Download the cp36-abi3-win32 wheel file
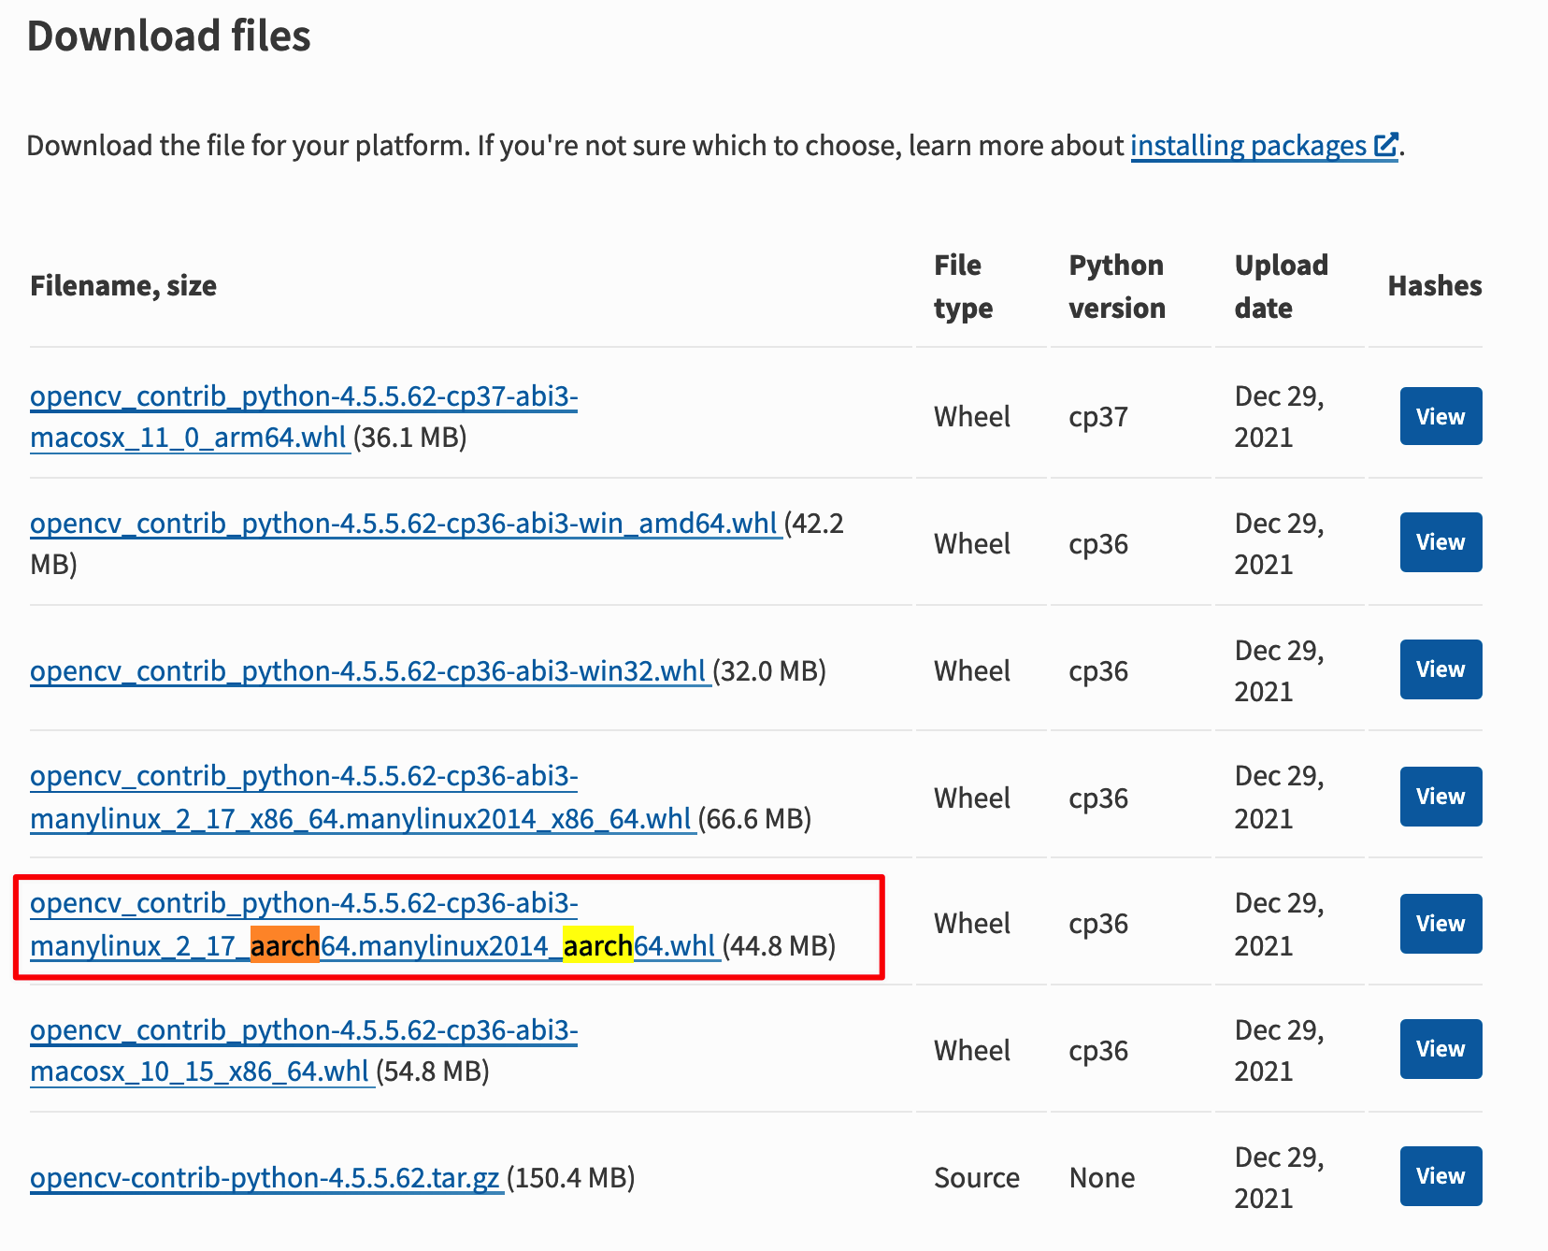Image resolution: width=1548 pixels, height=1251 pixels. (x=370, y=671)
